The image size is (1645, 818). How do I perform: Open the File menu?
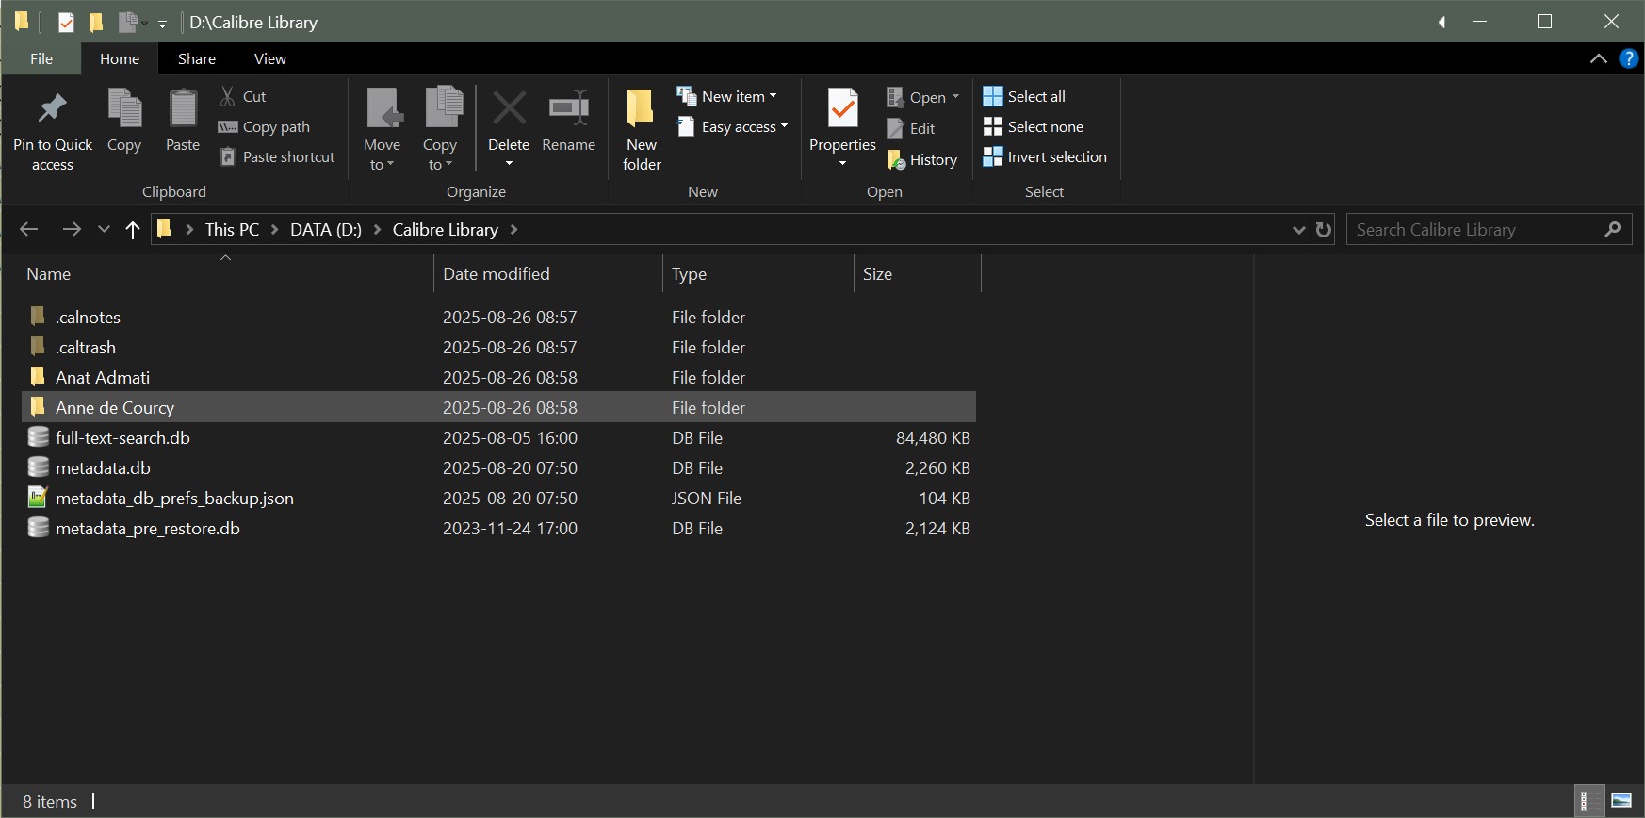(x=41, y=58)
